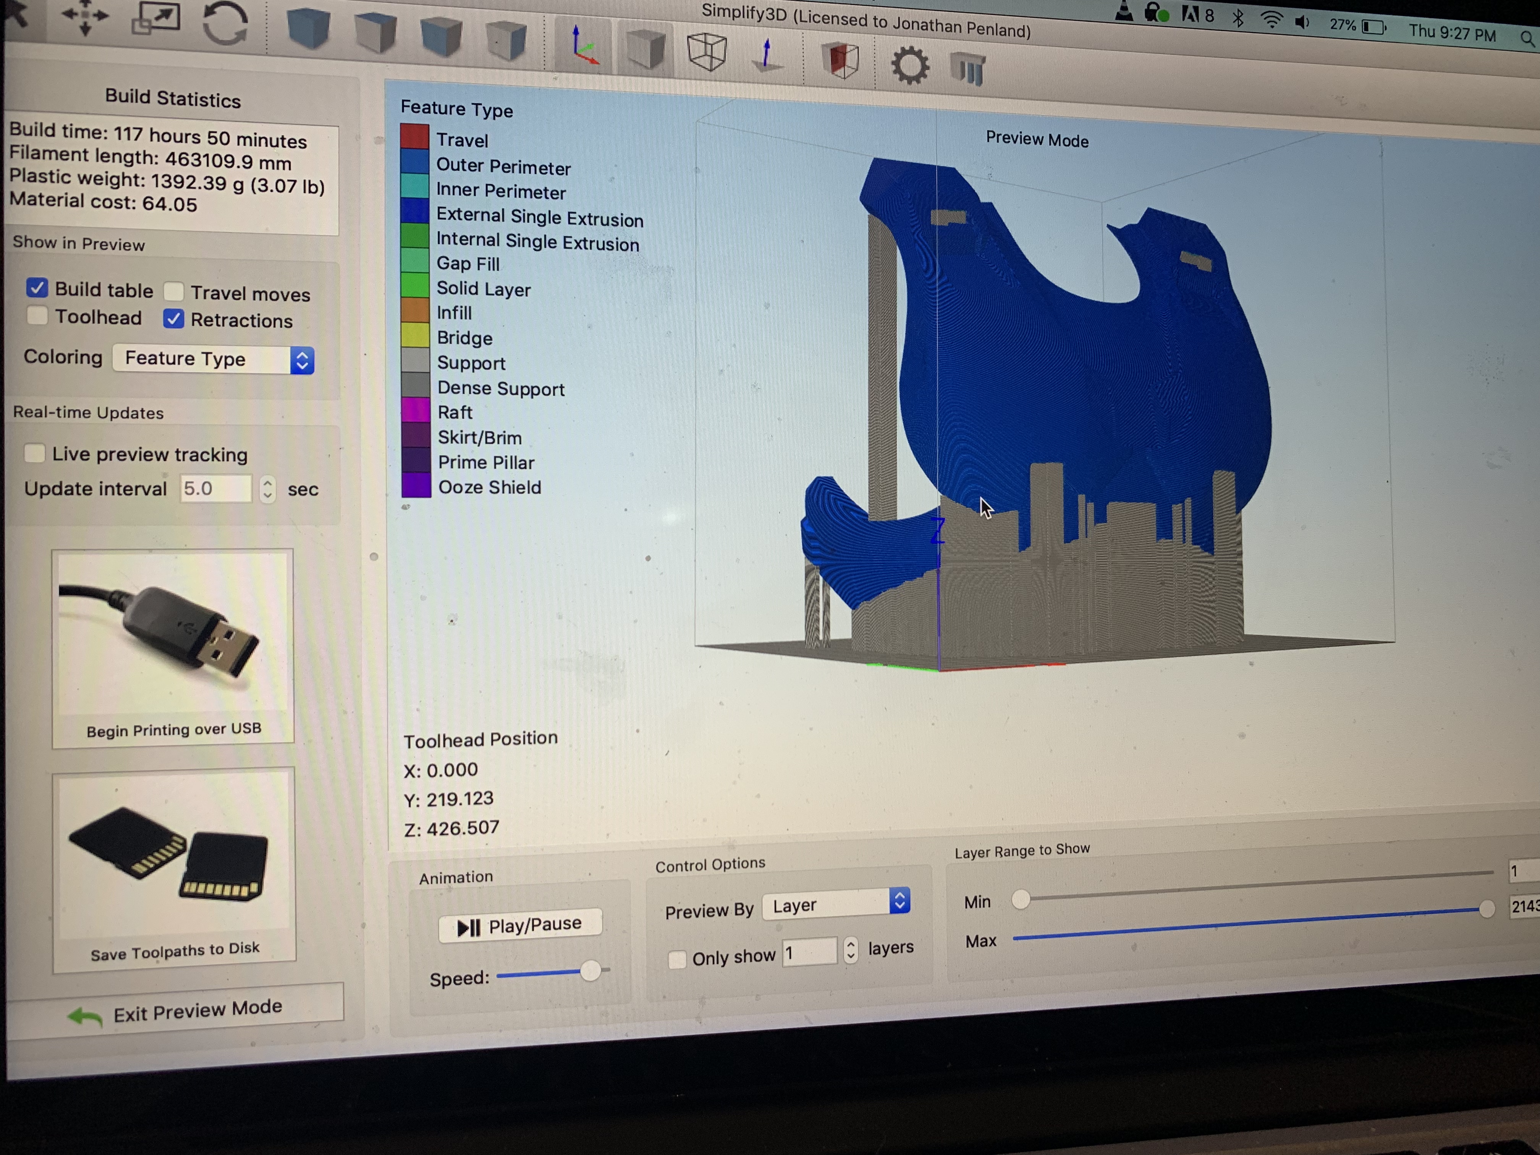Open the Preview By Layer dropdown
Viewport: 1540px width, 1155px height.
[836, 904]
